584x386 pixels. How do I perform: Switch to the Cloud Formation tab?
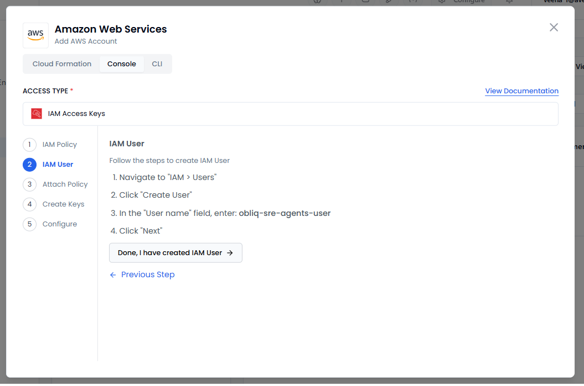62,64
